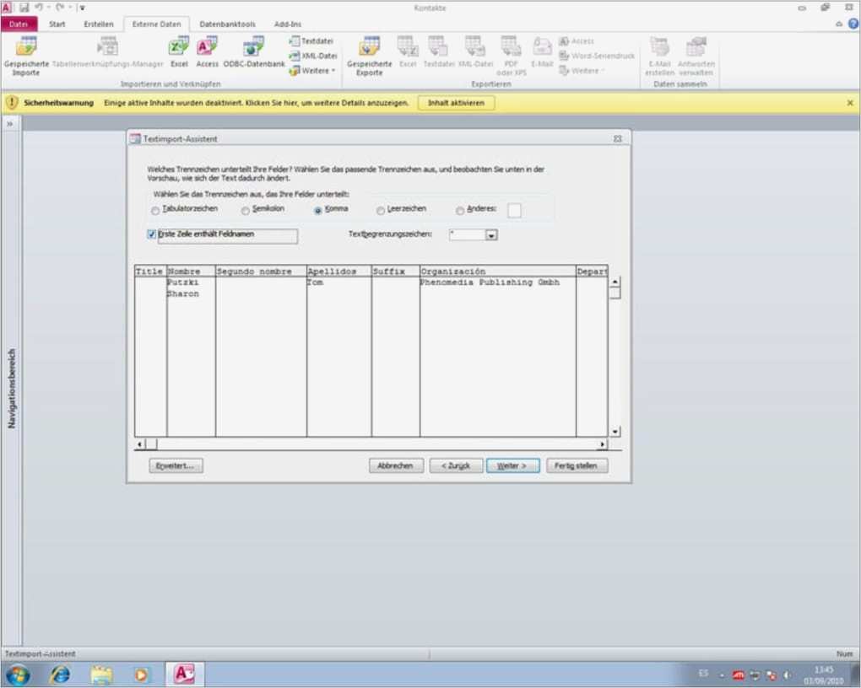Switch to Erstellen ribbon tab

click(x=99, y=24)
